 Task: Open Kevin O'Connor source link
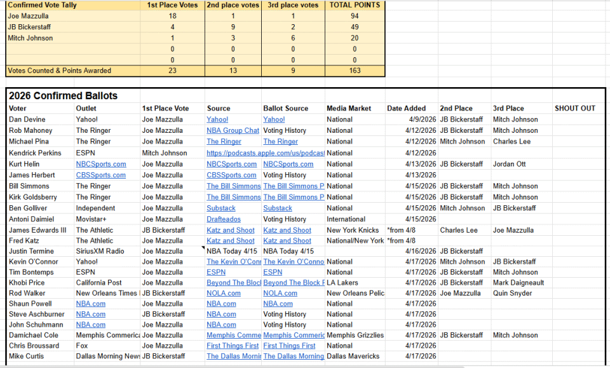click(233, 262)
